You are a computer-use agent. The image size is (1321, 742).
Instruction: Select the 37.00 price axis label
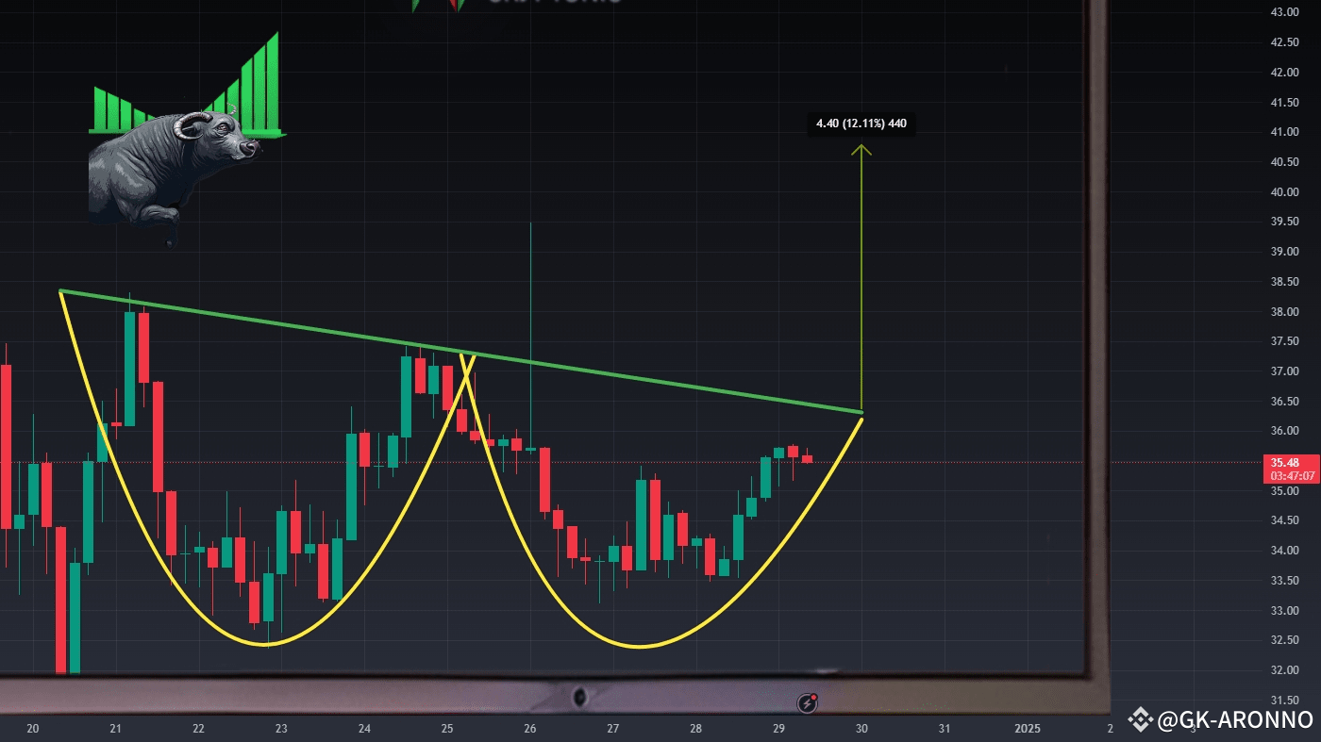pyautogui.click(x=1283, y=371)
